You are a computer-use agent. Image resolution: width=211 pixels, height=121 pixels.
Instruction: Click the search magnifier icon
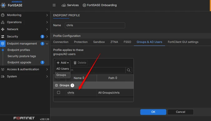click(129, 70)
